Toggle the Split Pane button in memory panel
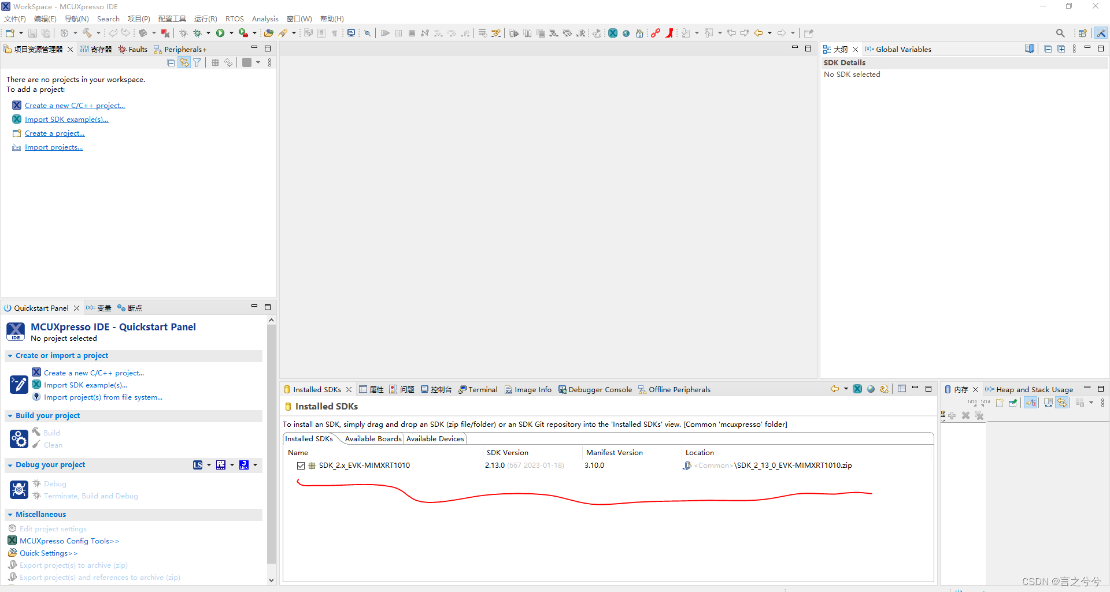The image size is (1110, 592). [1048, 403]
